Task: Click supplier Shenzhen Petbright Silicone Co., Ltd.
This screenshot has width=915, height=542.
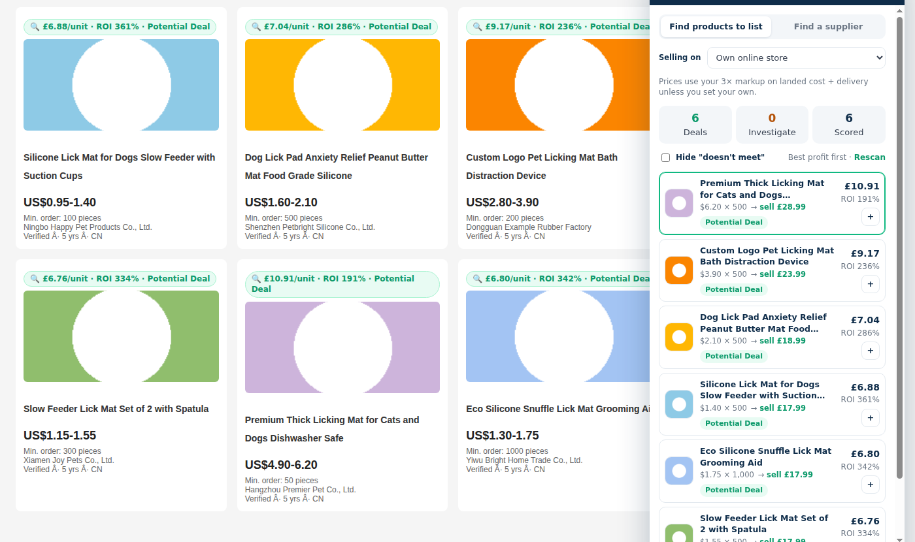Action: pyautogui.click(x=310, y=227)
